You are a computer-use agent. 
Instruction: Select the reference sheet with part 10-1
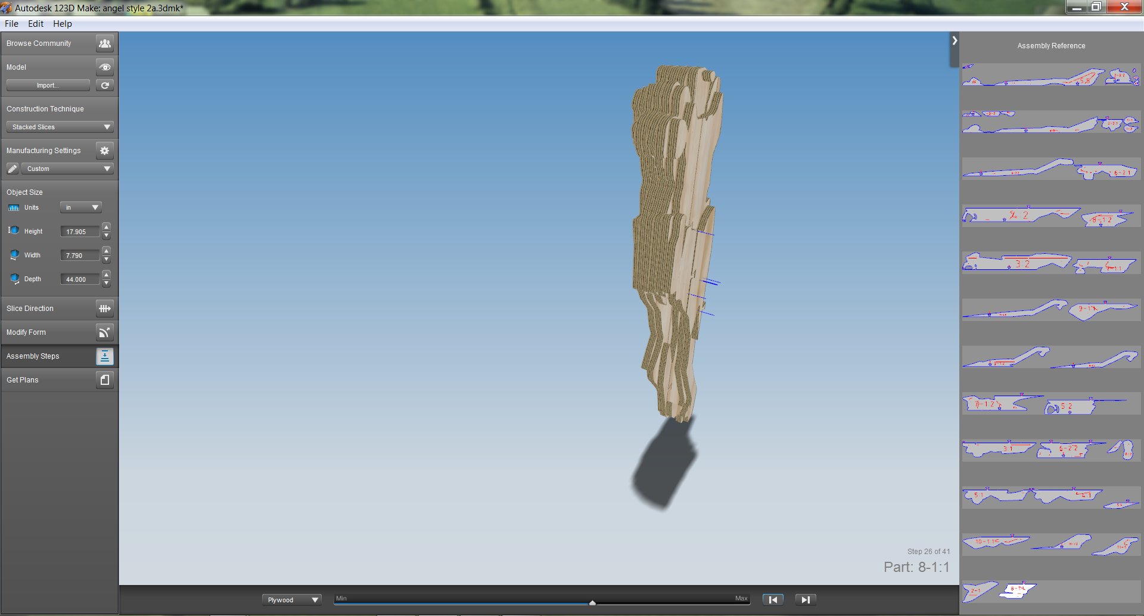coord(1051,545)
